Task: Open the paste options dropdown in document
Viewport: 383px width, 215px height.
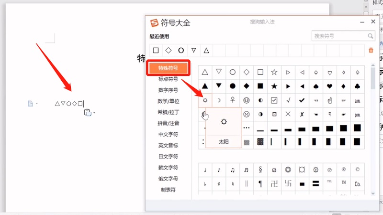Action: pos(89,113)
